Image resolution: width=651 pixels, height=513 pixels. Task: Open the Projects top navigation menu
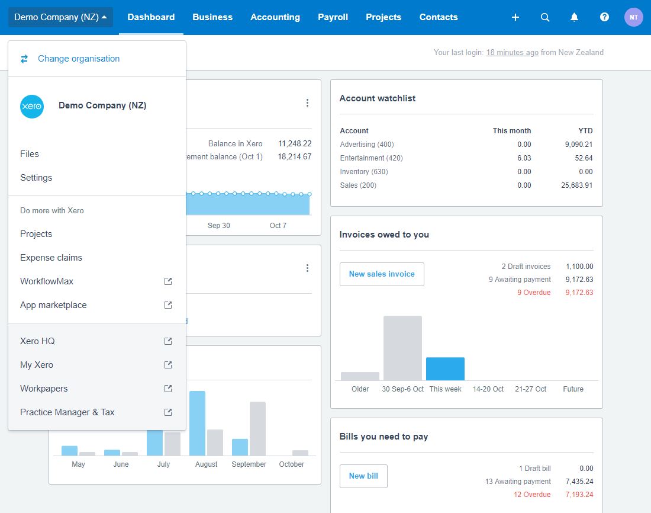tap(383, 17)
